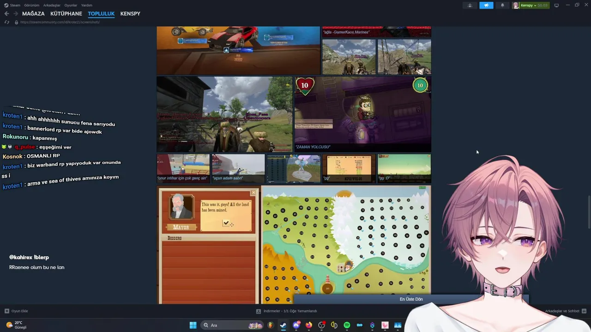Open the ZAMAN YOLCUSU screenshot

(x=363, y=114)
